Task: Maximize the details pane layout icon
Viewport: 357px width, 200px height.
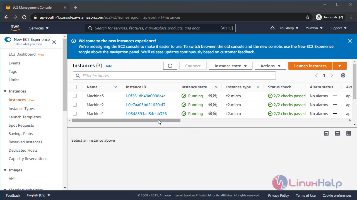Action: point(349,133)
